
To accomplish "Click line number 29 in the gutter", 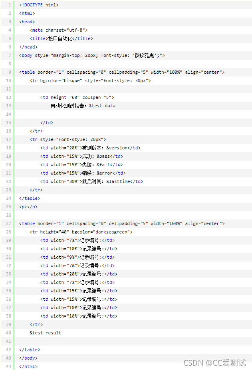I will (8, 240).
